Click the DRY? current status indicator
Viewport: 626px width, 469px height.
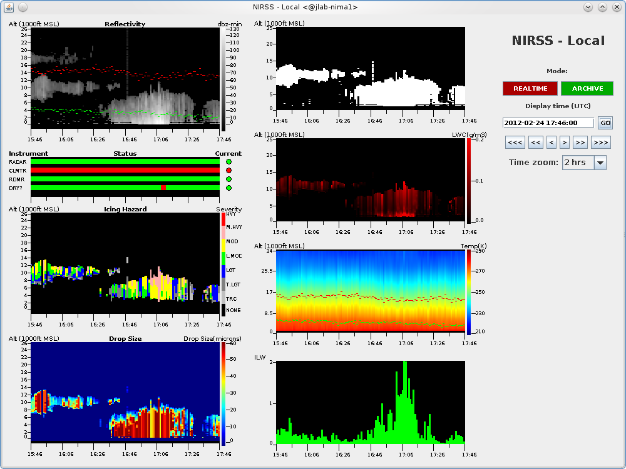coord(228,188)
